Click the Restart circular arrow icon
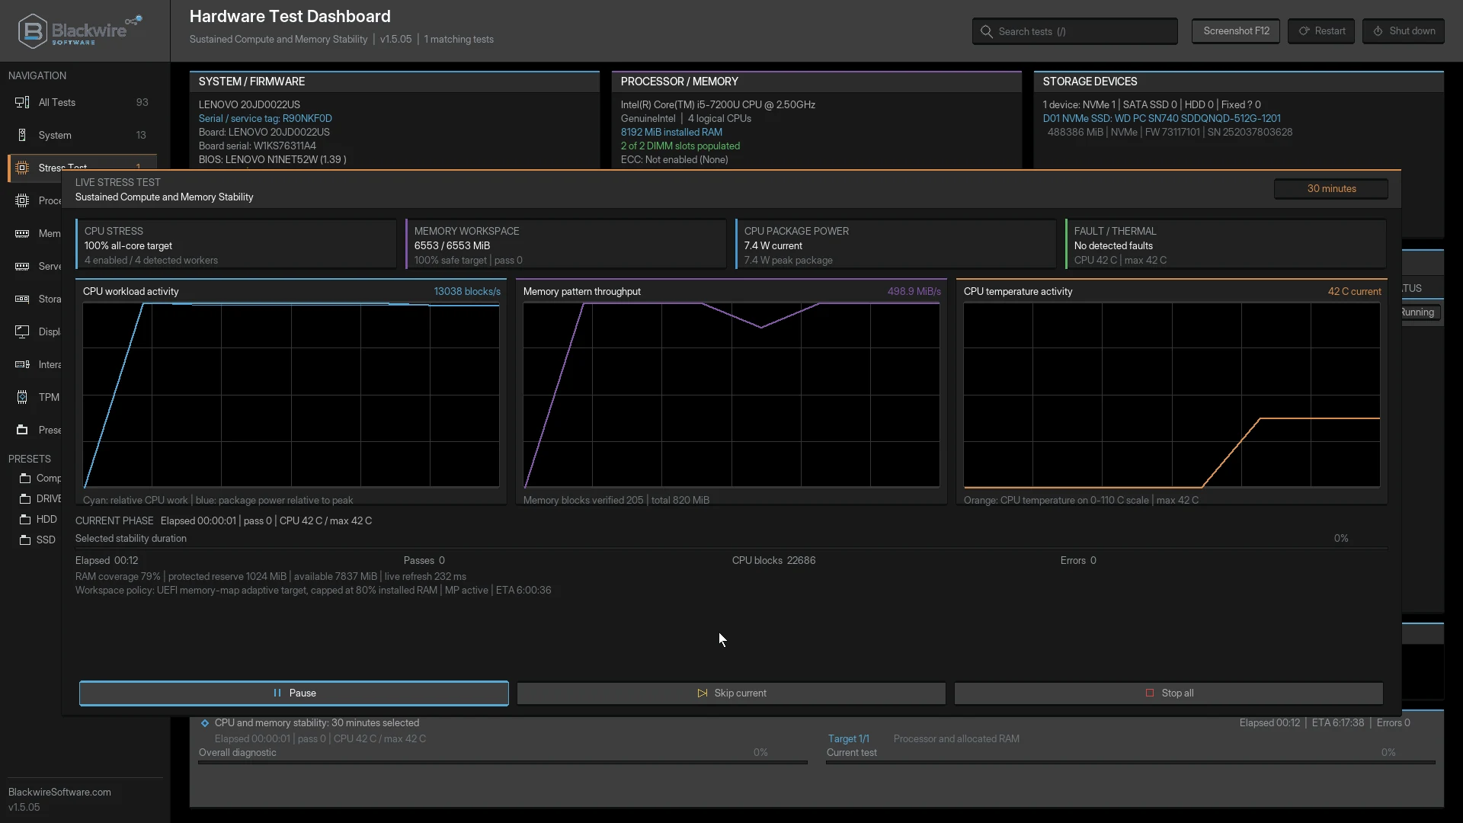This screenshot has height=823, width=1463. [x=1305, y=31]
